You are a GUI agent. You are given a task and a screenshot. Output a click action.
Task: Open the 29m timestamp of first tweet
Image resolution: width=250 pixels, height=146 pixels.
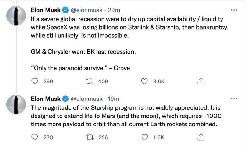[113, 10]
